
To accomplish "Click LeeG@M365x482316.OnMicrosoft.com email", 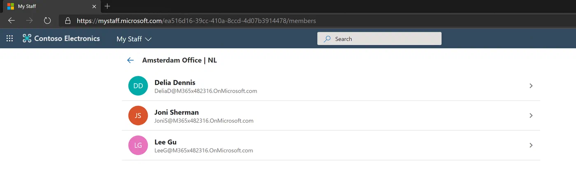I will click(204, 150).
